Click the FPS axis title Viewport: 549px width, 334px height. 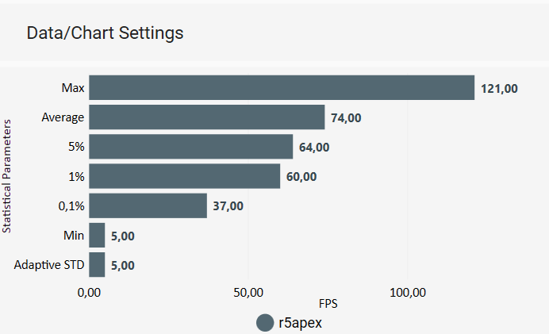point(328,304)
